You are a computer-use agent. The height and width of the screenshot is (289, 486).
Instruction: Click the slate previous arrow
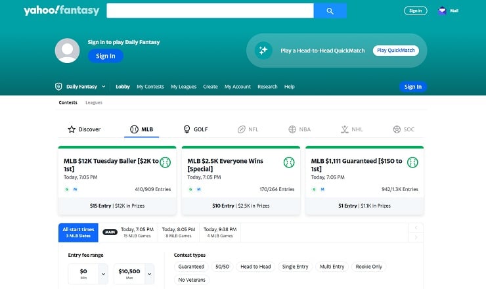[x=416, y=228]
